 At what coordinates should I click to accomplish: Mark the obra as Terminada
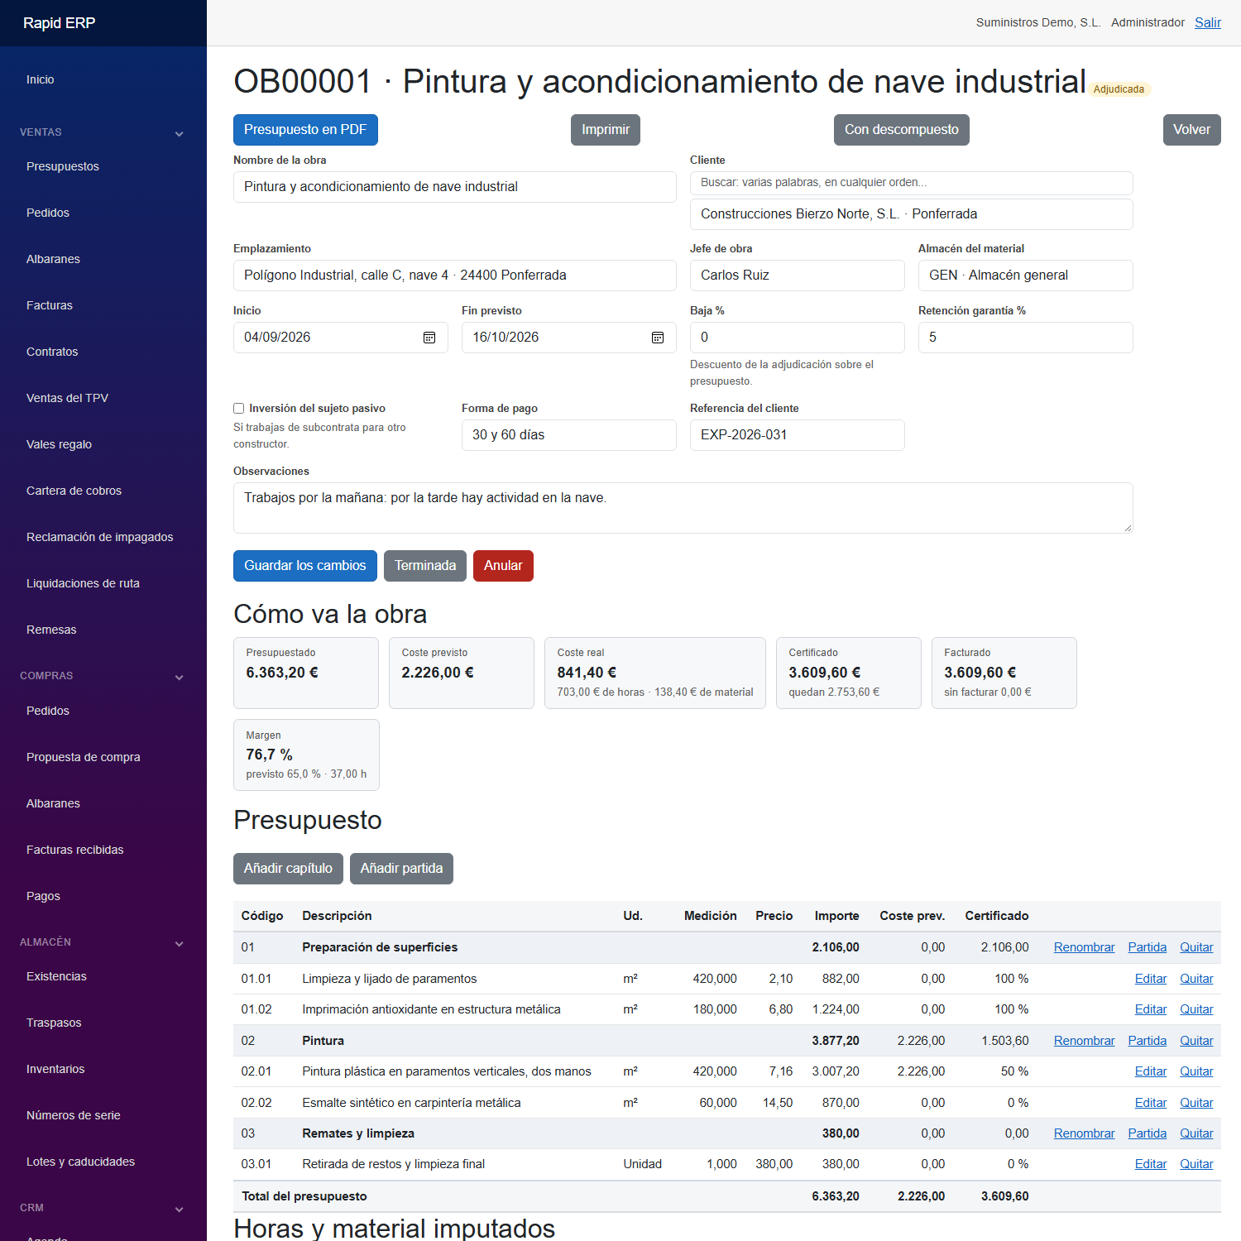coord(425,566)
